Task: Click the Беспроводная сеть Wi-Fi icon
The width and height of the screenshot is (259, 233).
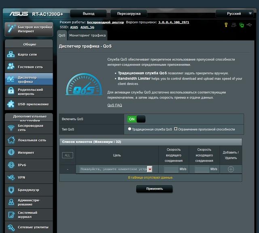Action: [x=11, y=128]
